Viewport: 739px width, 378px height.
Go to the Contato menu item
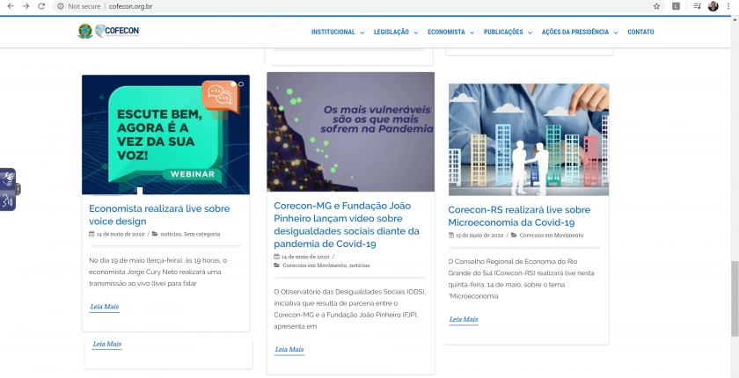point(640,32)
